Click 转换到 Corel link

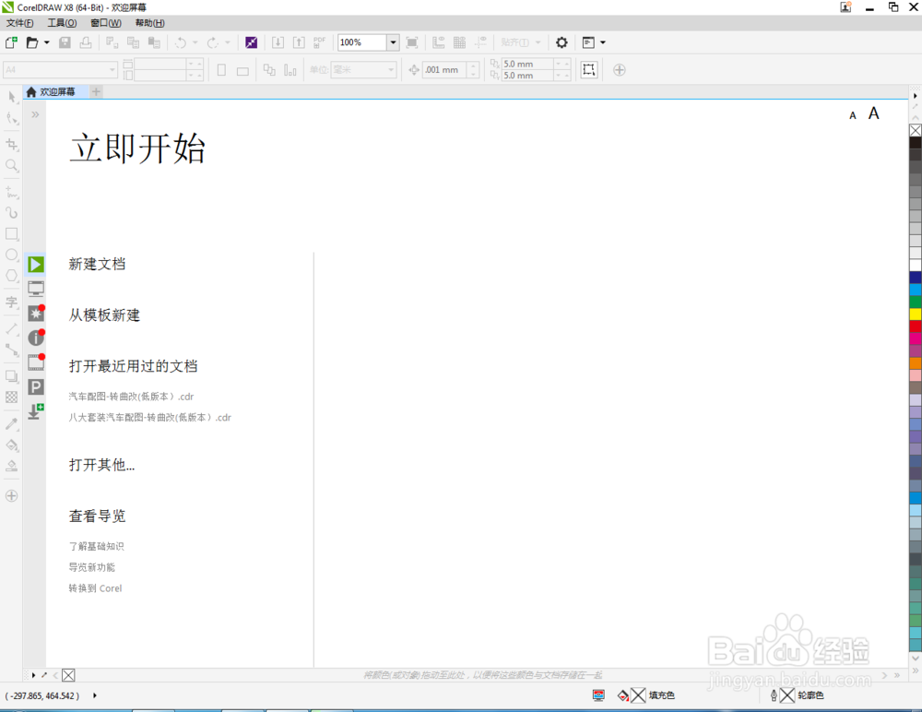pyautogui.click(x=95, y=588)
